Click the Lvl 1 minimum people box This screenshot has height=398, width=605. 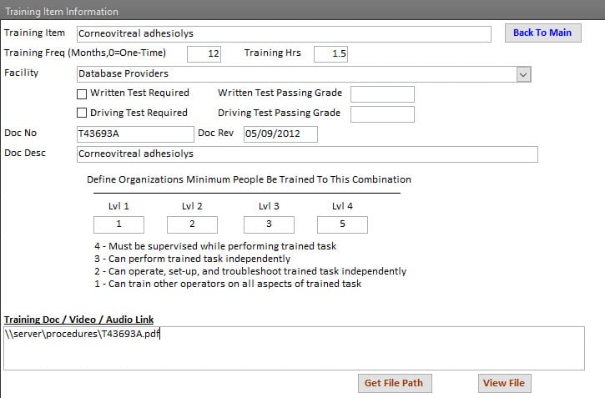[118, 224]
